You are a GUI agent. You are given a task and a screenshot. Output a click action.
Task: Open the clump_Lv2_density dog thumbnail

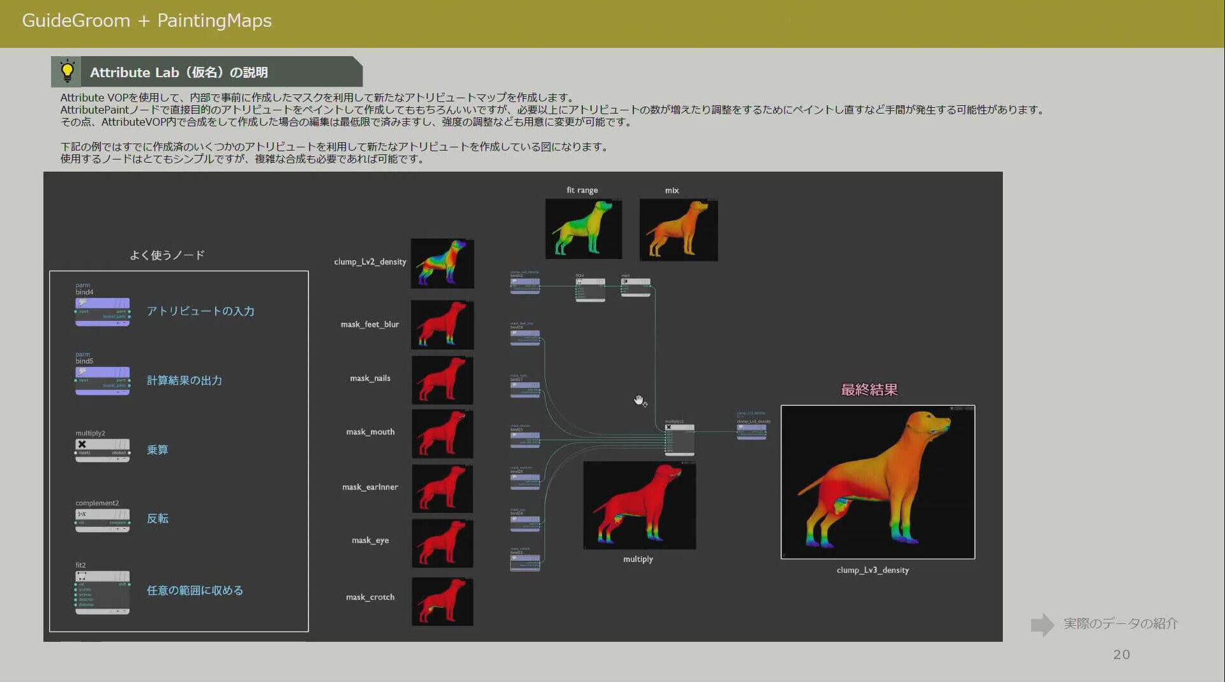point(442,263)
